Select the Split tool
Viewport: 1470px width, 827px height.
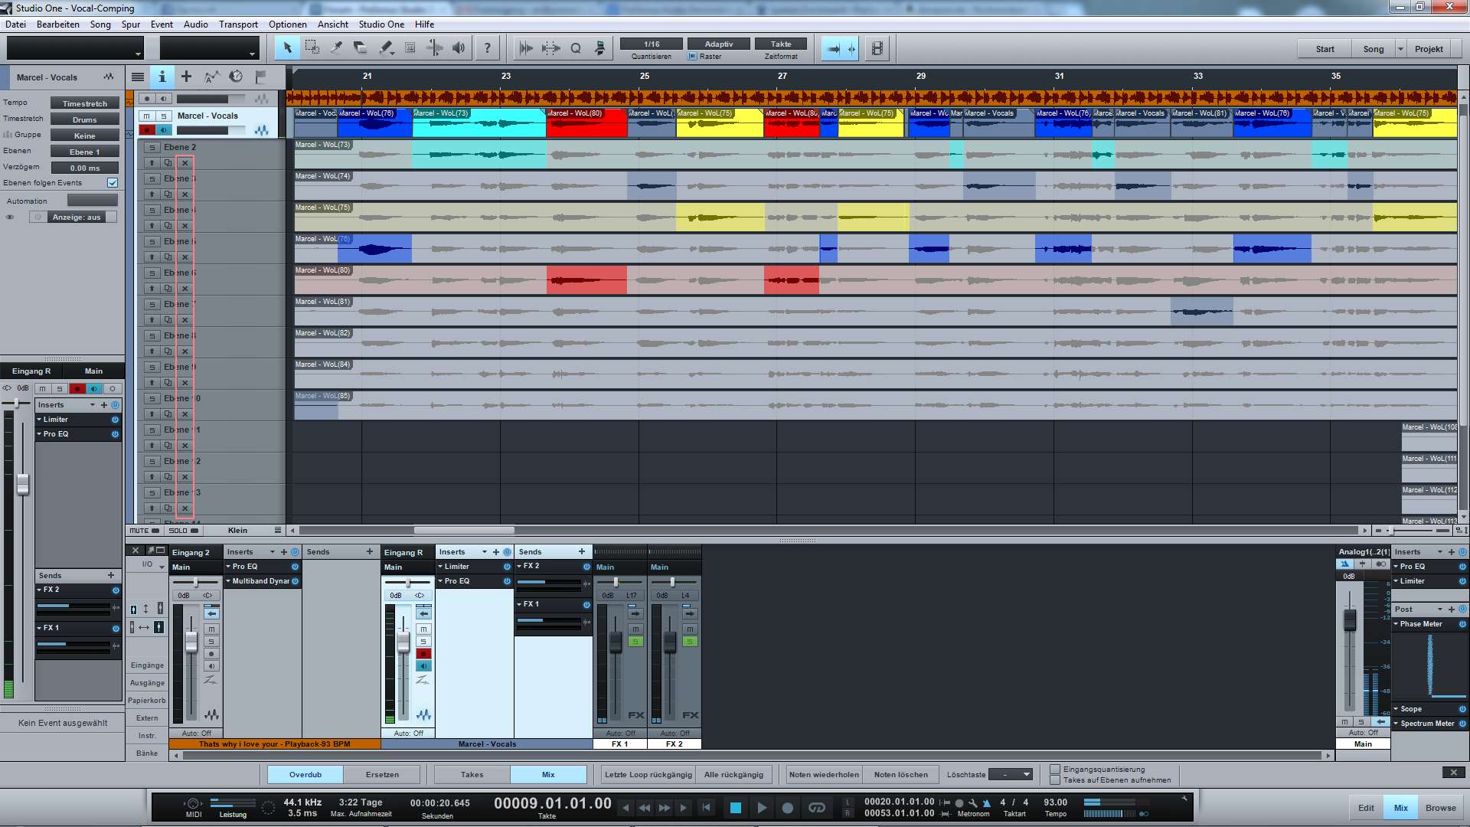click(x=336, y=48)
